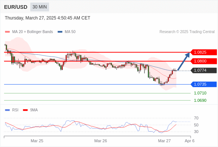Click the RSI 50 level label
Screen dimensions: 218x147
click(196, 125)
